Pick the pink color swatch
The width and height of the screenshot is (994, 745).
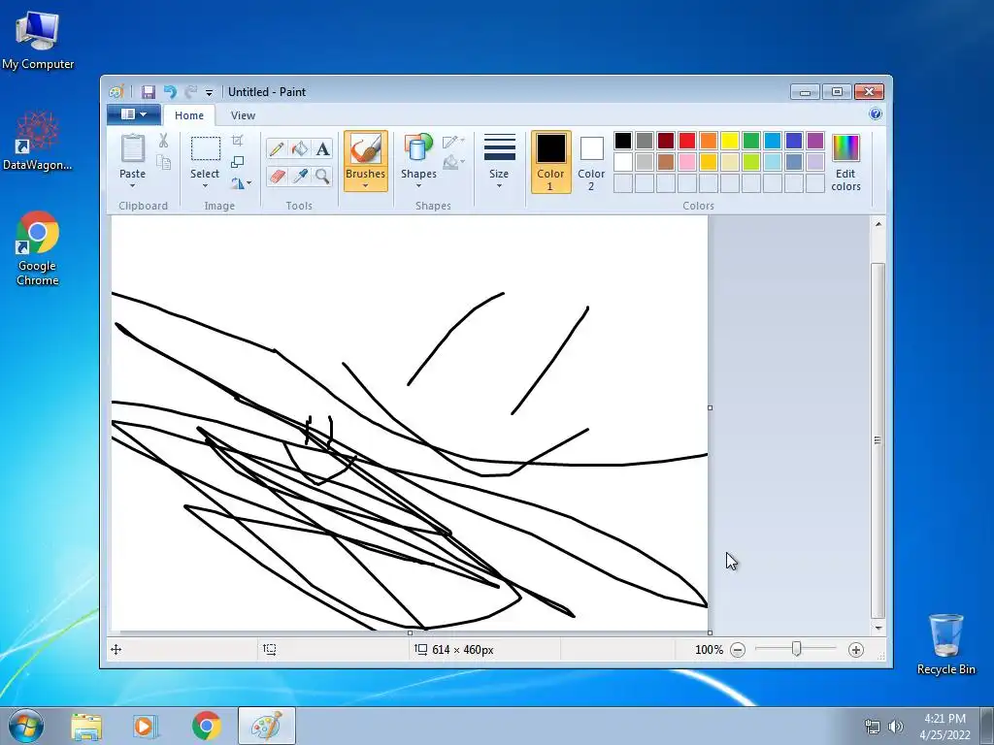point(687,162)
